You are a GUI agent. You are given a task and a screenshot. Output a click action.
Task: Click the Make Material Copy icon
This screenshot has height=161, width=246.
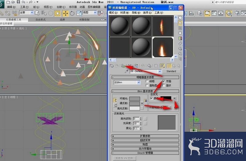136,66
